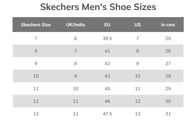Select the EU size 46 value
Image resolution: width=194 pixels, height=125 pixels.
(x=107, y=101)
